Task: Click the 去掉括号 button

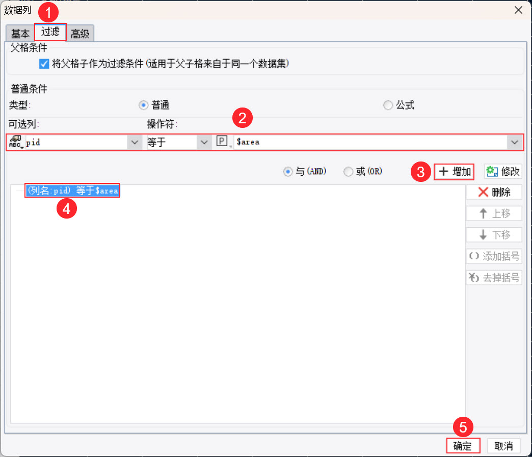Action: click(x=494, y=278)
